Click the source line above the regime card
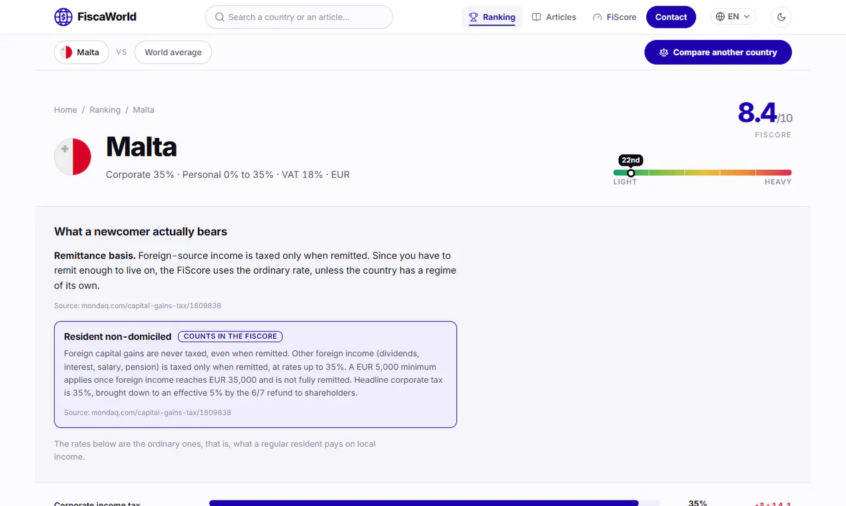The width and height of the screenshot is (846, 506). pos(137,306)
